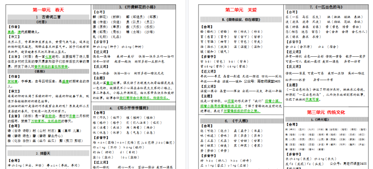Click the 【多音字】 label in lesson 3
The width and height of the screenshot is (373, 169).
[101, 42]
